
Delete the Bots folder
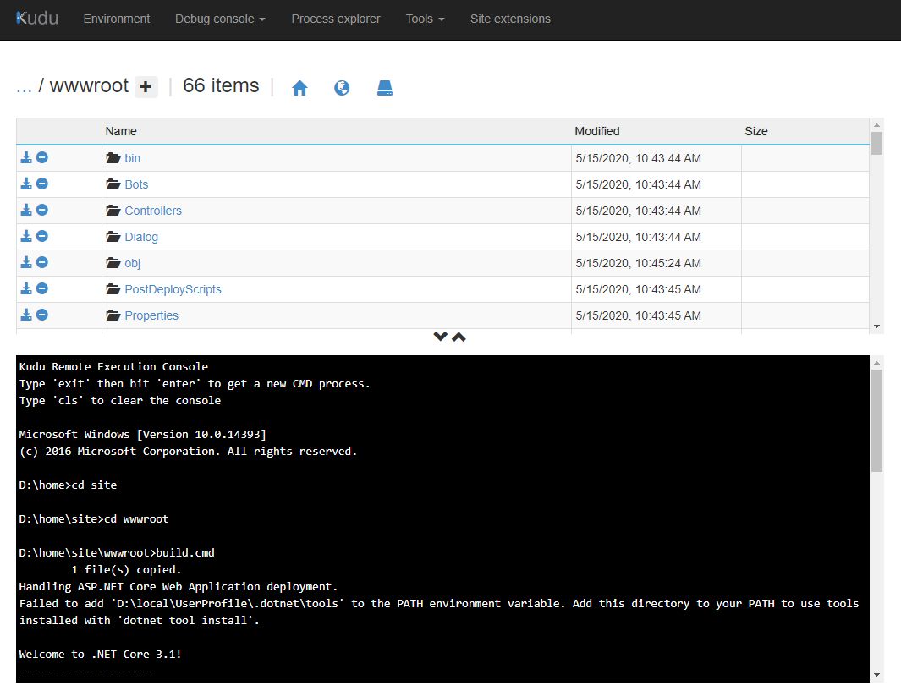coord(42,184)
